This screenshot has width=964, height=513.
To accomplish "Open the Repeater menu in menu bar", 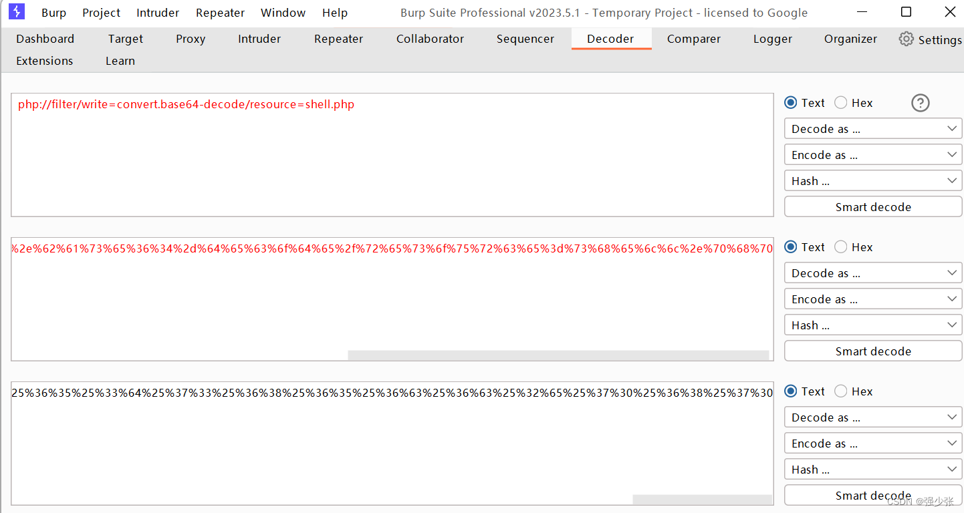I will coord(221,13).
